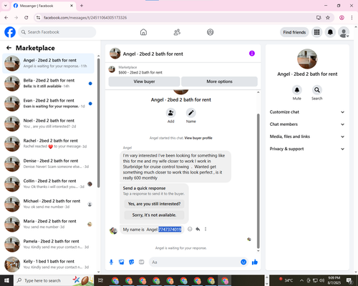
Task: Click the highlighted phone number 7747374019
Action: coord(170,230)
